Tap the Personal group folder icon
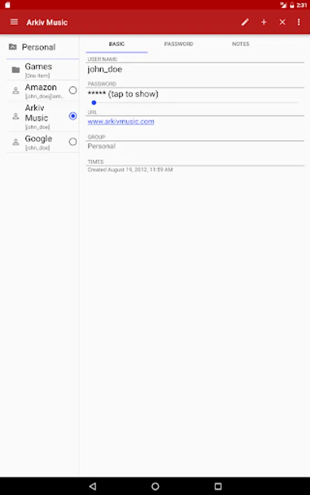 tap(13, 47)
